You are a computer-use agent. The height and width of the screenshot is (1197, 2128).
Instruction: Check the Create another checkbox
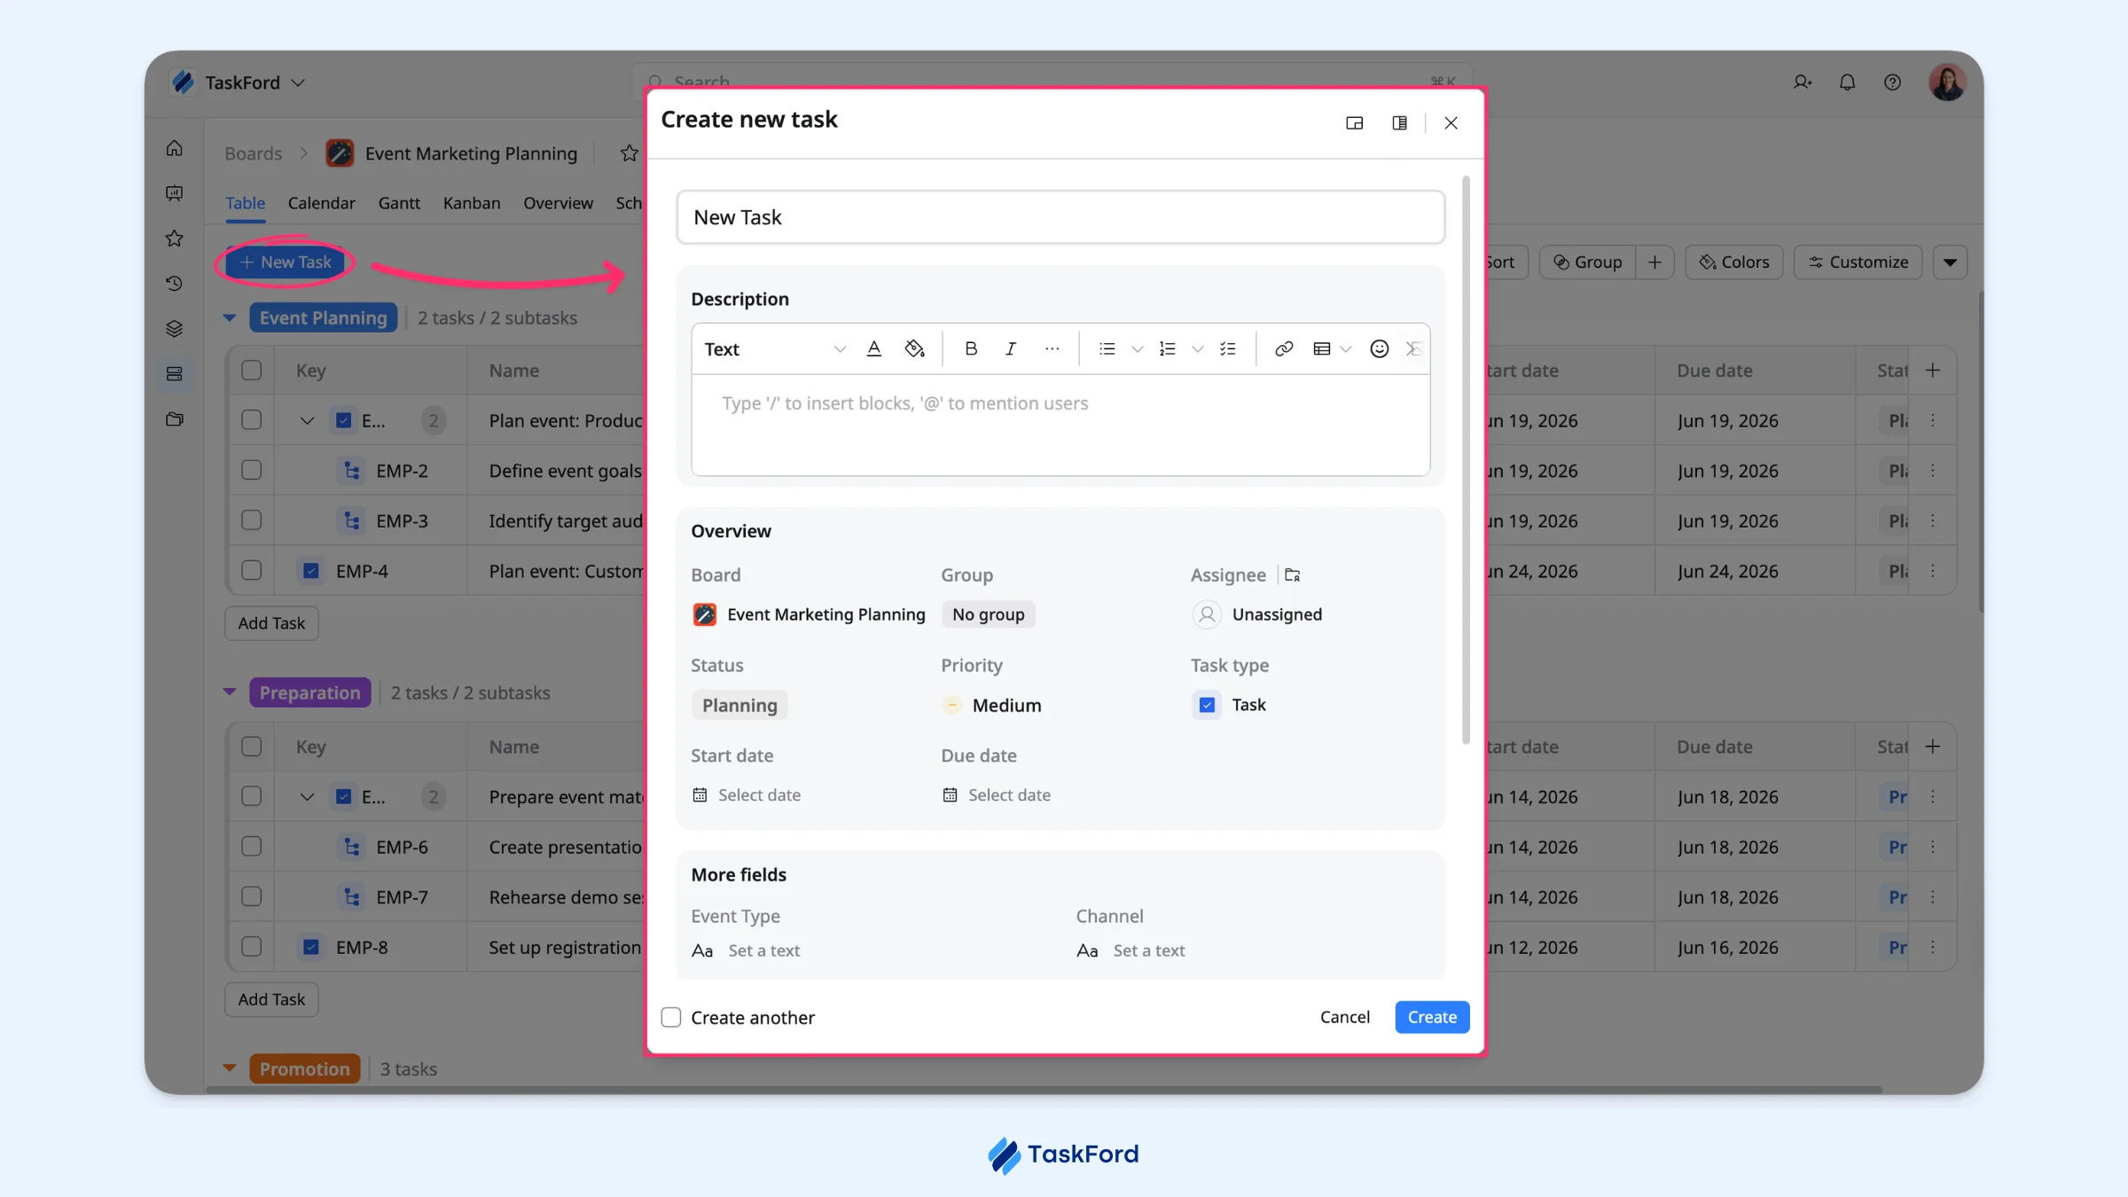point(671,1017)
